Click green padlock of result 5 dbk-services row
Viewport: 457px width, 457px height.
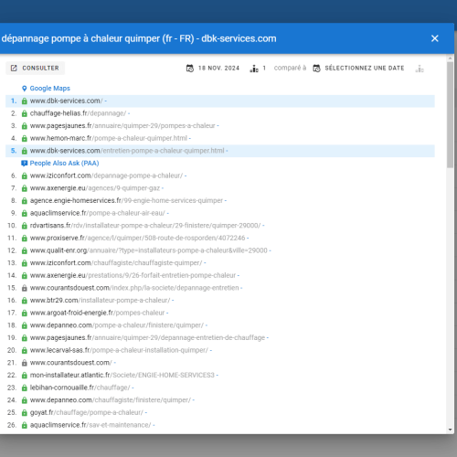pyautogui.click(x=25, y=151)
